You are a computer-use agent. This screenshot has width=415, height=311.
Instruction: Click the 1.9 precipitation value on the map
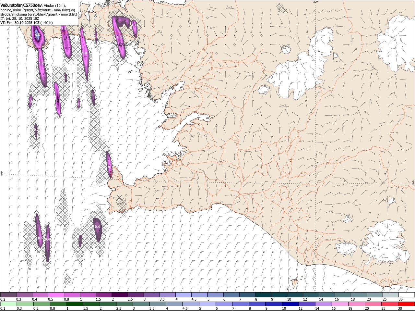64,29
